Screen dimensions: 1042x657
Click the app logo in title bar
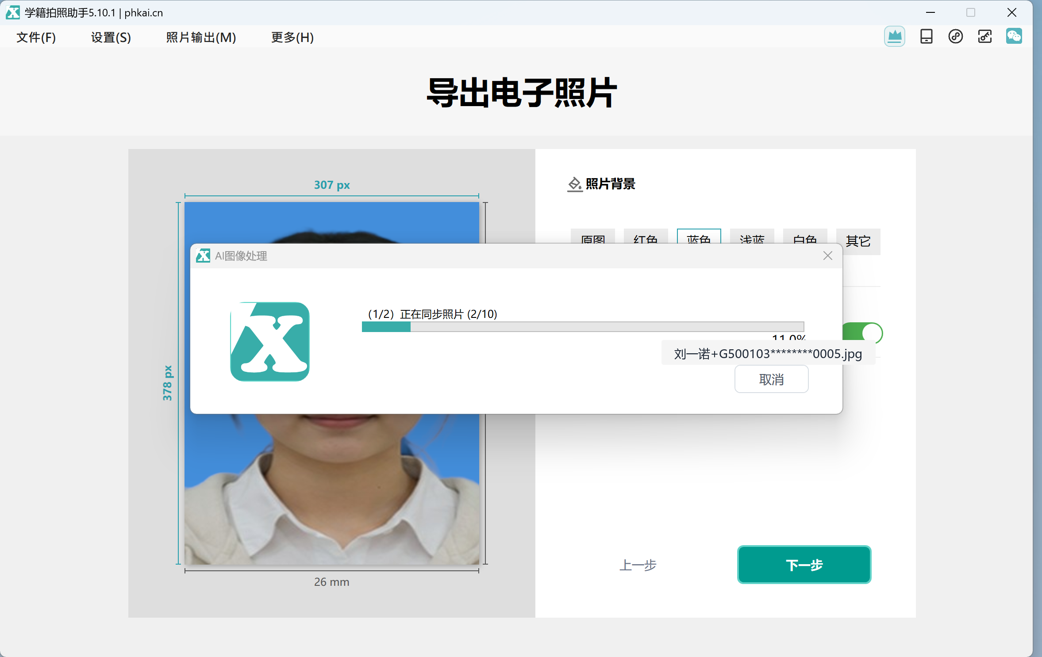(x=13, y=12)
